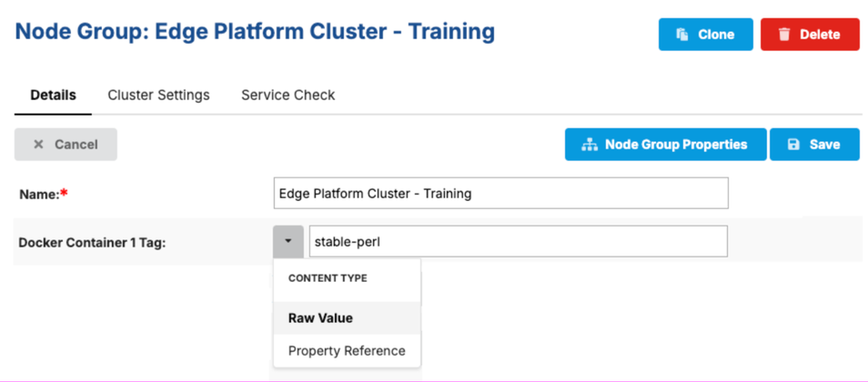868x382 pixels.
Task: Select the Name field label
Action: pos(43,194)
